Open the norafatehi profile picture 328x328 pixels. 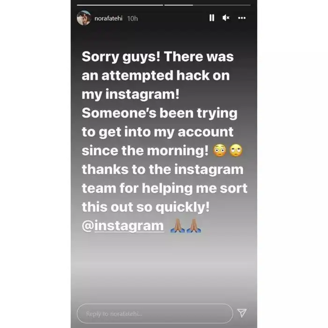[84, 18]
